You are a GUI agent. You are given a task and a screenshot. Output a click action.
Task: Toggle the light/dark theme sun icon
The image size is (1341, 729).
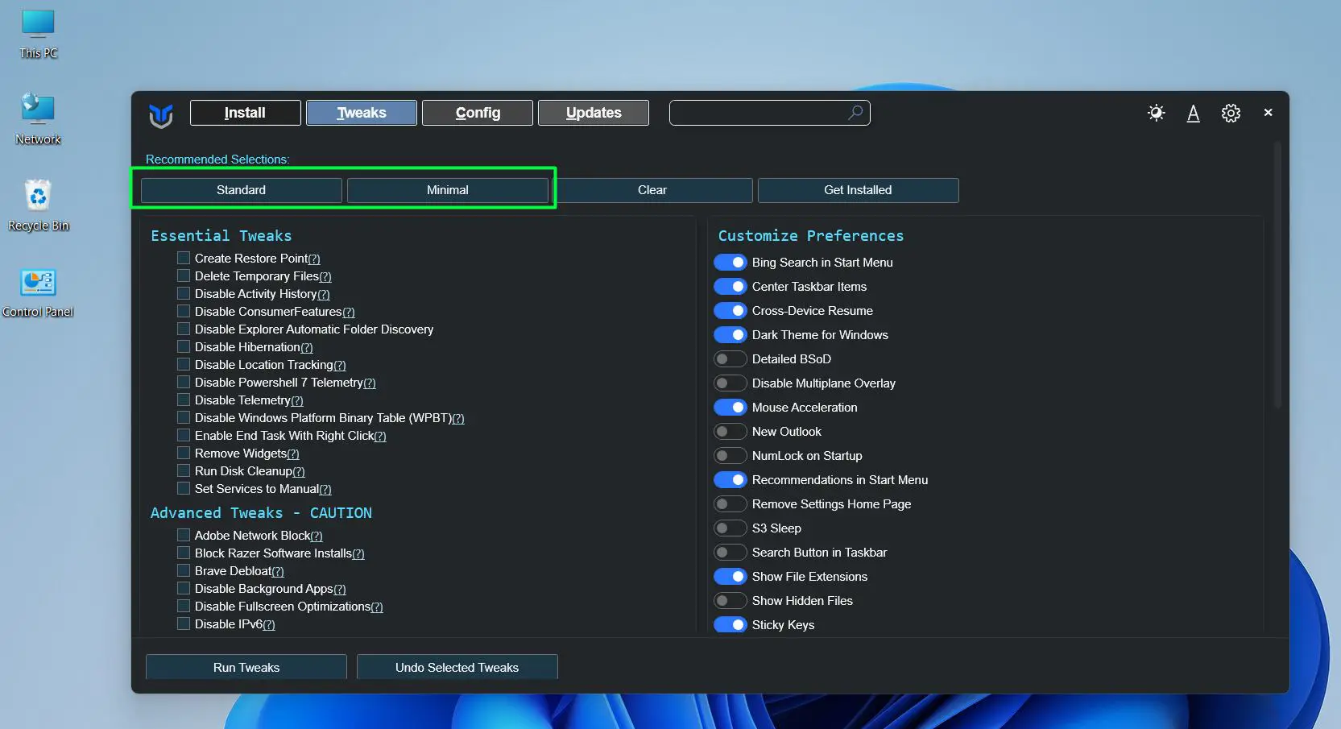1156,113
